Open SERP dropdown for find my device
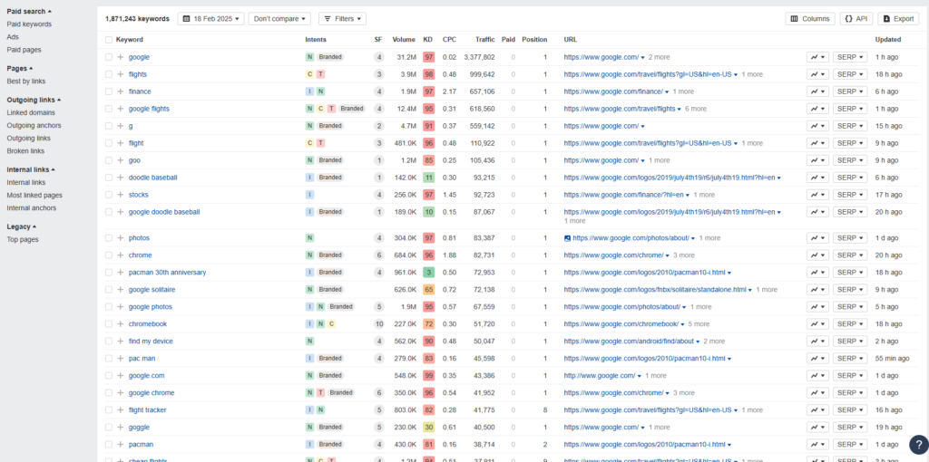Viewport: 929px width, 462px height. pyautogui.click(x=850, y=342)
